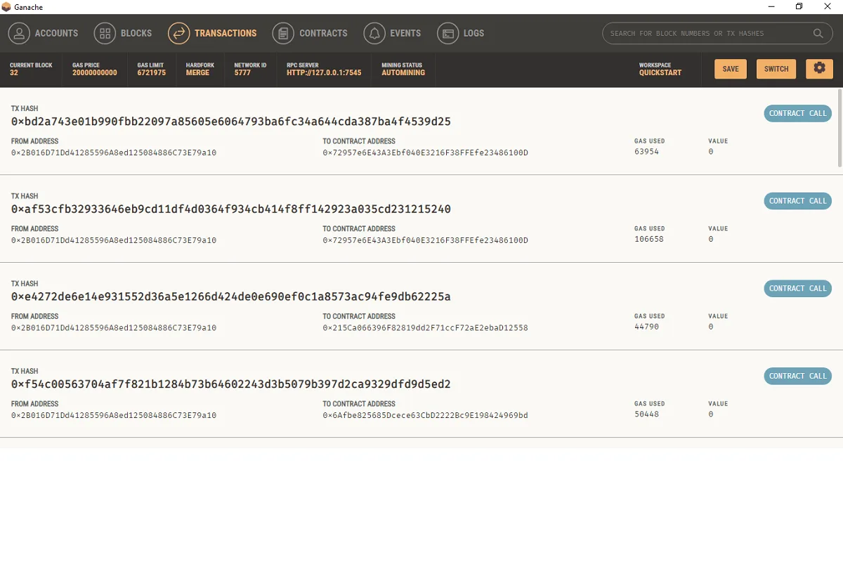Image resolution: width=843 pixels, height=562 pixels.
Task: Click Value 0 in 0xbd2a743e transaction
Action: (x=711, y=152)
